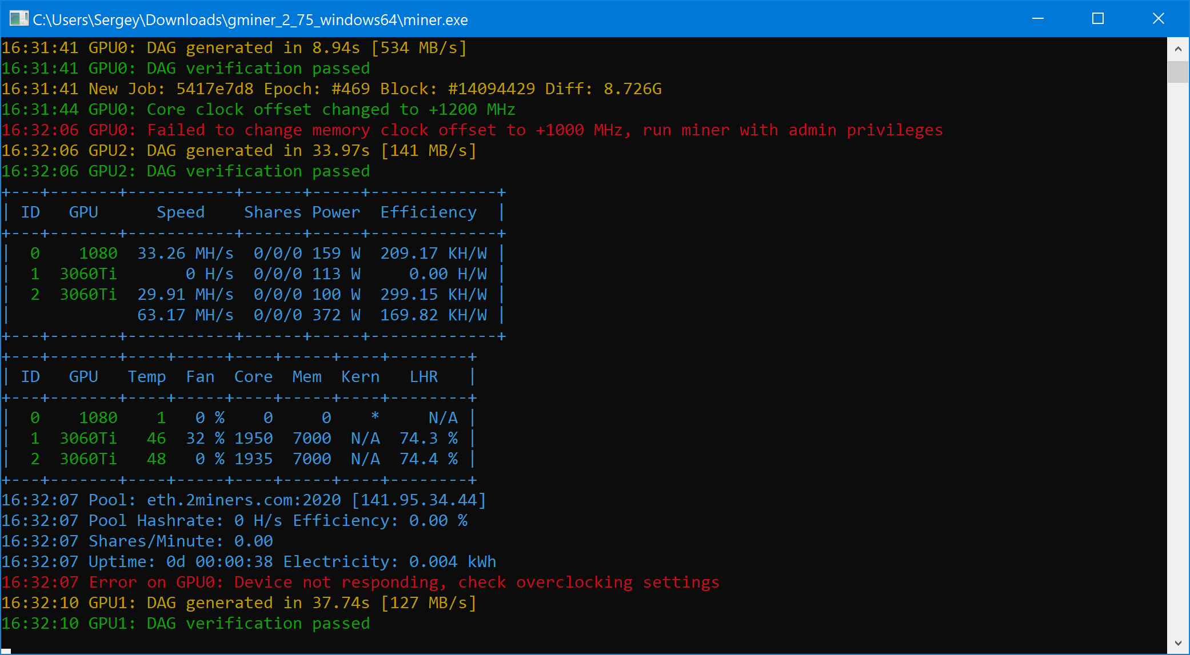Click the total 63.17 MH/s speed value
The height and width of the screenshot is (655, 1190).
(185, 315)
